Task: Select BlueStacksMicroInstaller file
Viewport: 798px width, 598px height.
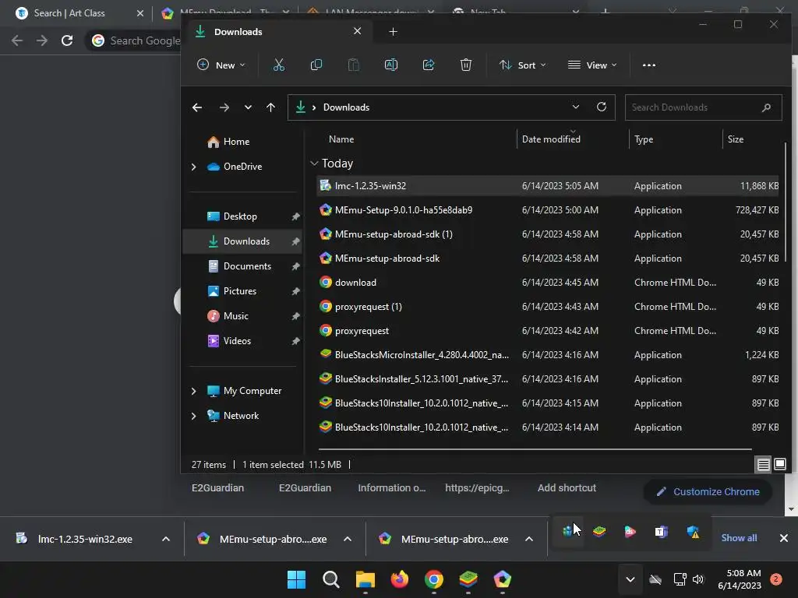Action: click(548, 355)
